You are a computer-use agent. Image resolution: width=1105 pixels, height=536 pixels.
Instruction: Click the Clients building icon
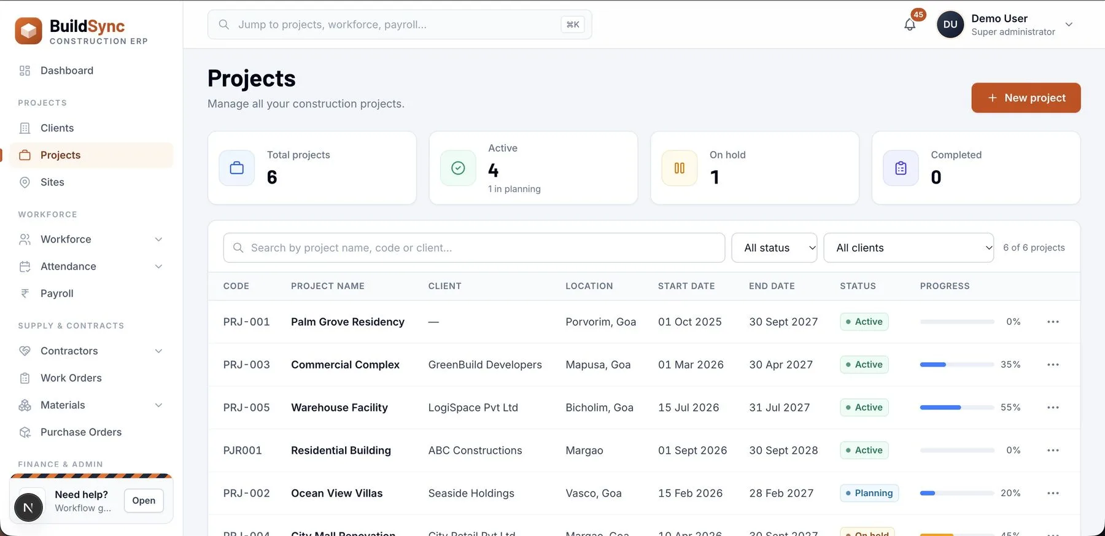(x=25, y=128)
